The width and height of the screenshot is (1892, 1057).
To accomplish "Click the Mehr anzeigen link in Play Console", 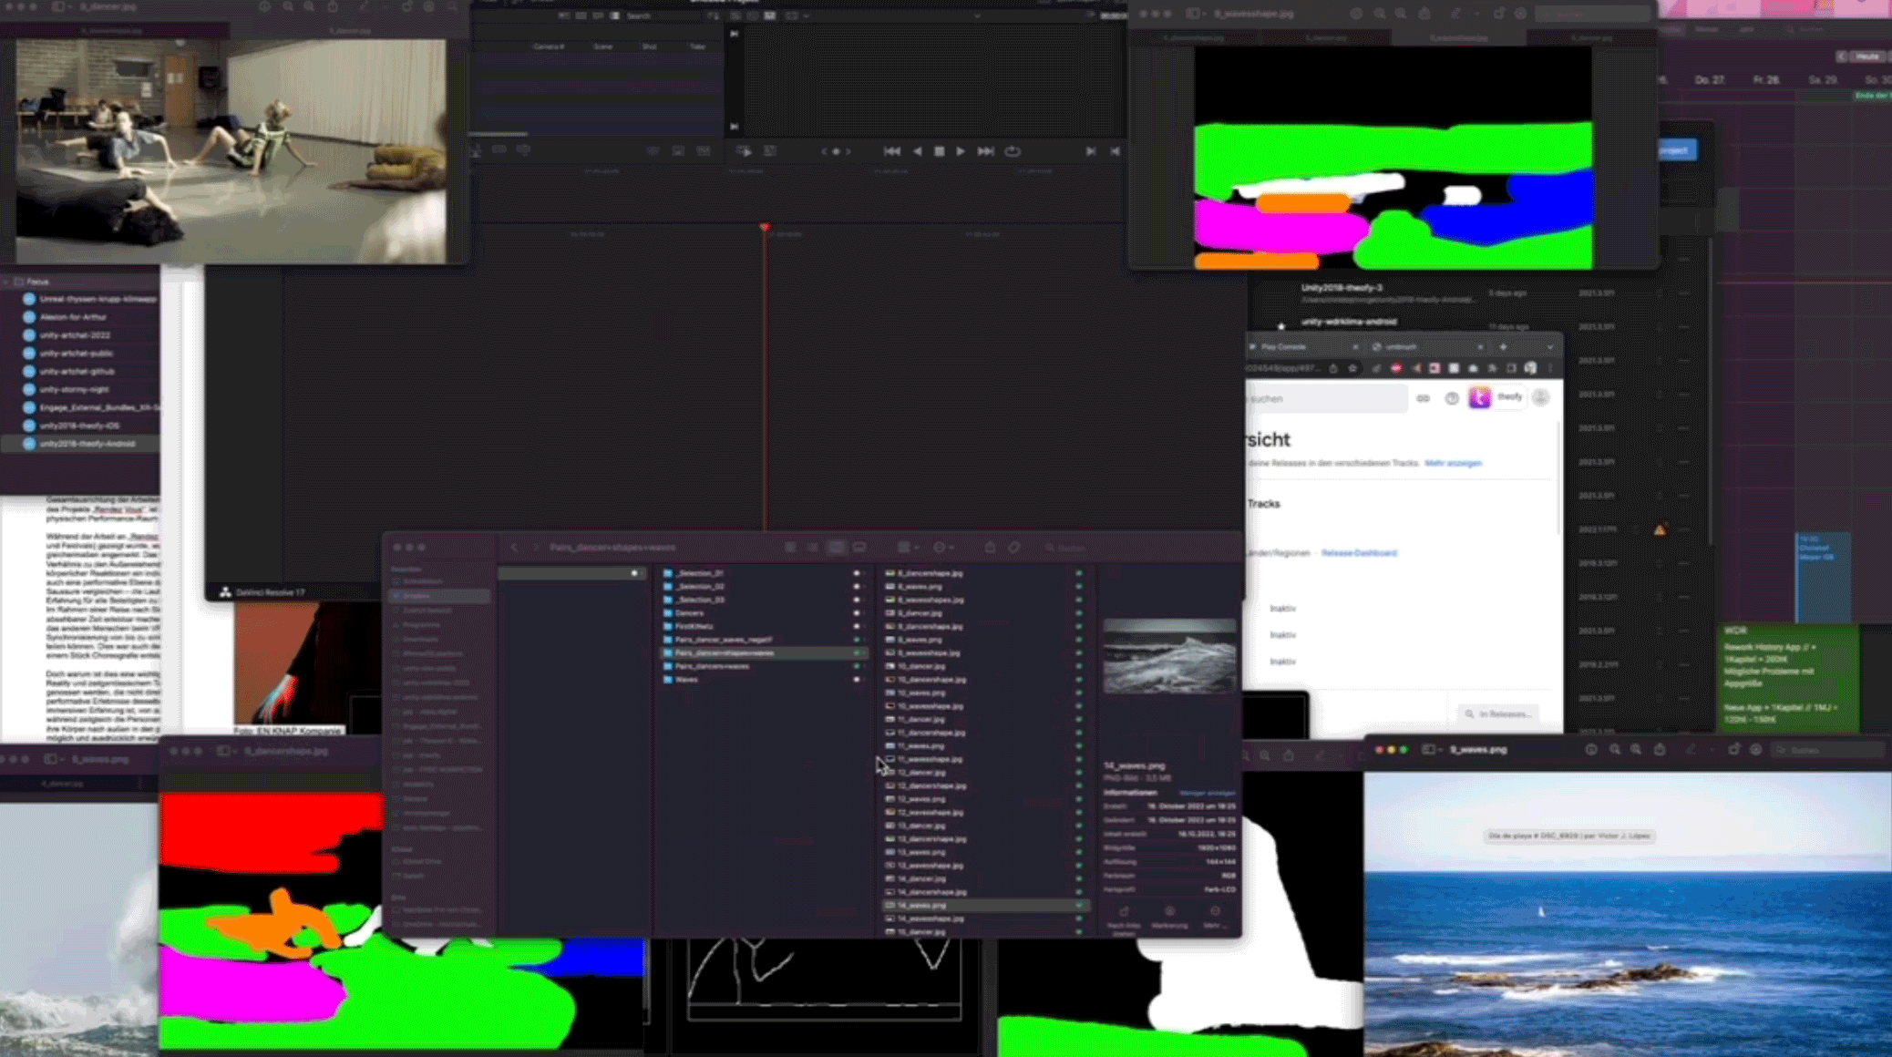I will pos(1454,464).
